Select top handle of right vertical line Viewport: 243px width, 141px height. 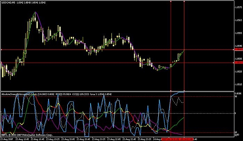tap(184, 2)
